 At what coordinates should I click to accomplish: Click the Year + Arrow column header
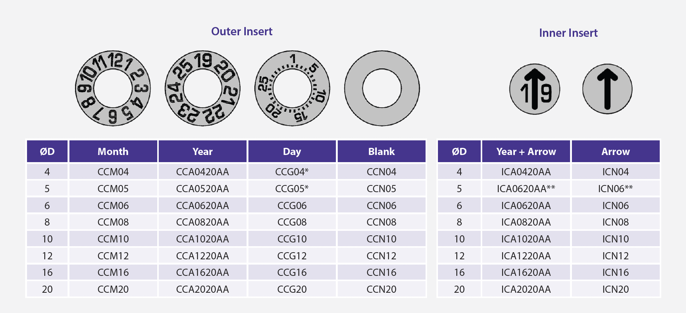(x=526, y=151)
